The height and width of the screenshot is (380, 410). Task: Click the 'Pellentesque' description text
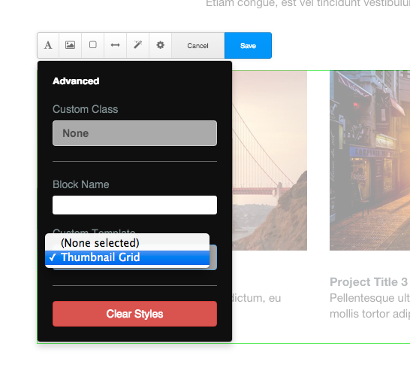coord(369,306)
